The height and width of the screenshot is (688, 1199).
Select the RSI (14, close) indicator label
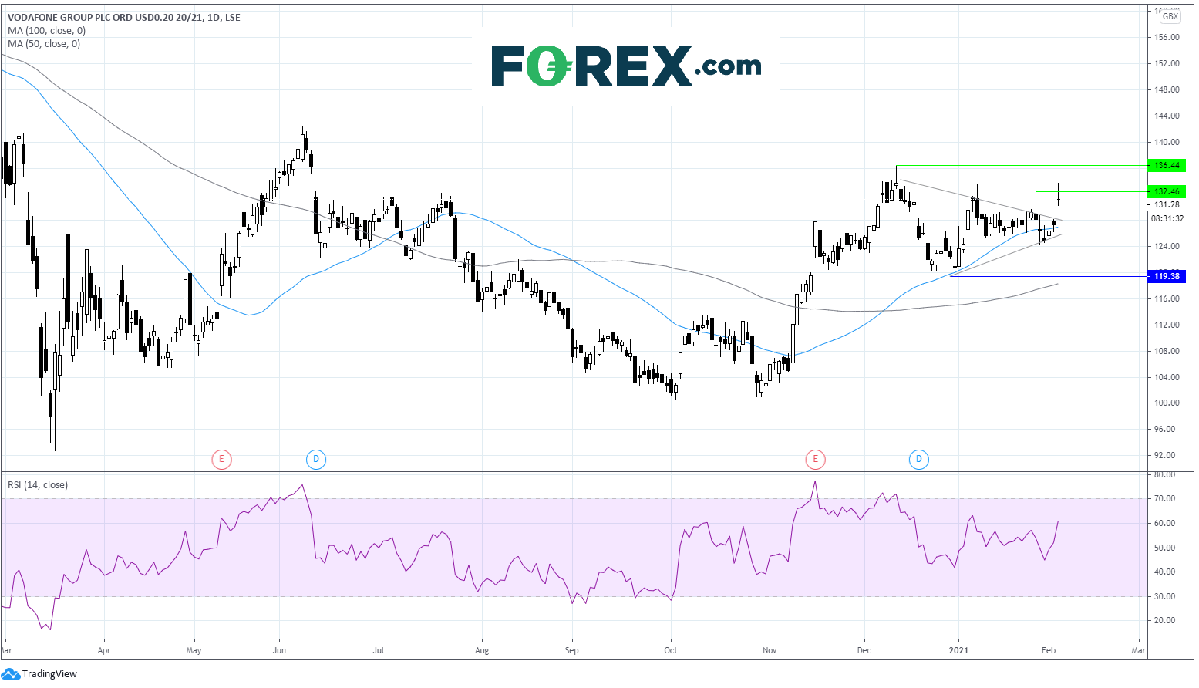click(38, 484)
